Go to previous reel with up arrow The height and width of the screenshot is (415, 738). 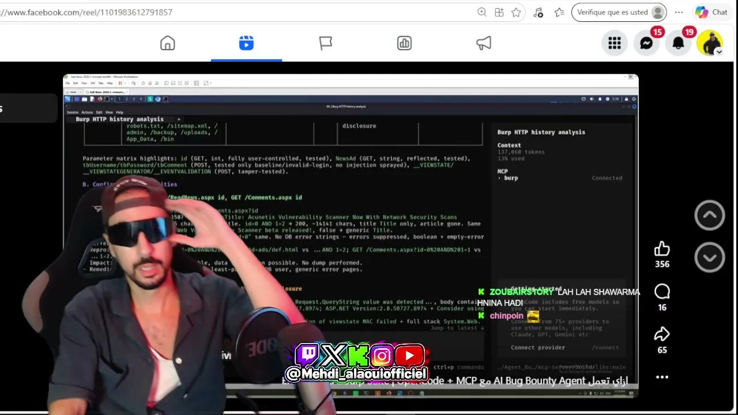710,216
